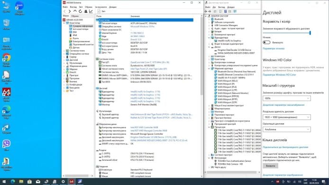Viewport: 329px width, 185px height.
Task: Open File Explorer from the taskbar
Action: pos(21,182)
